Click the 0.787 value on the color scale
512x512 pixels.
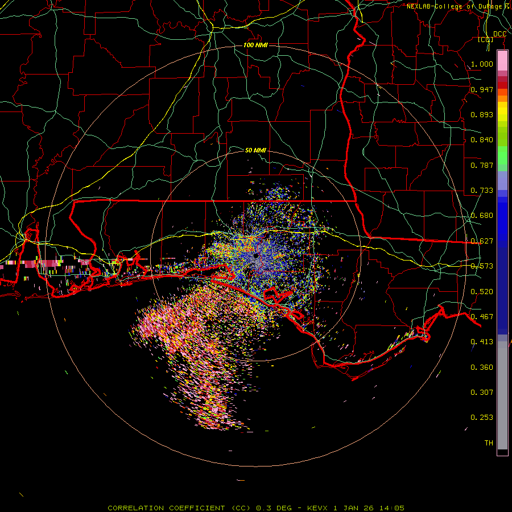pos(482,165)
